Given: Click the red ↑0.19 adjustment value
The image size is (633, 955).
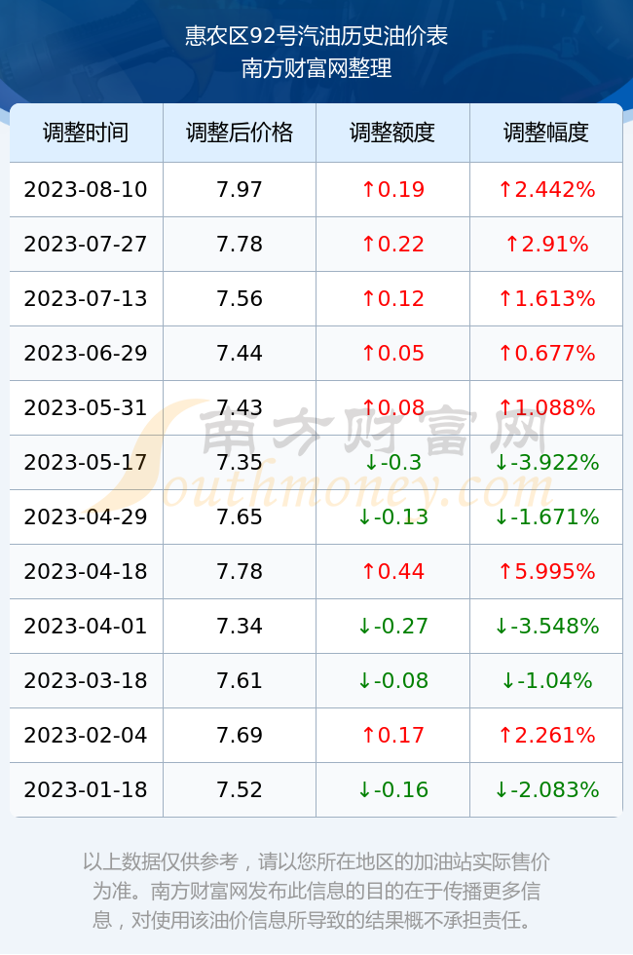Looking at the screenshot, I should coord(392,189).
